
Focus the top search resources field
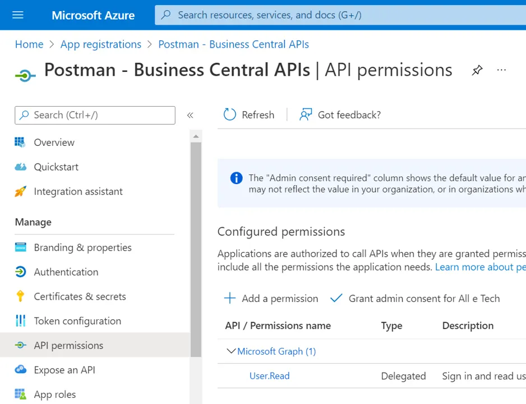point(340,15)
